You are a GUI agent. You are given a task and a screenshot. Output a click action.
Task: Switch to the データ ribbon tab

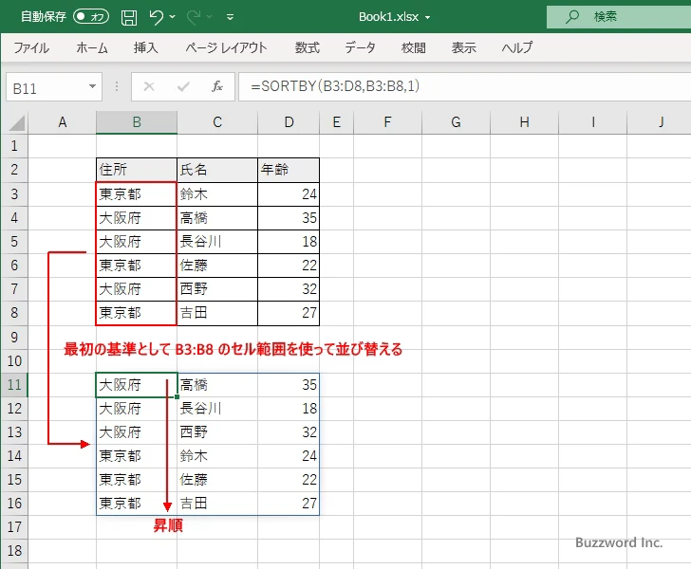click(360, 47)
